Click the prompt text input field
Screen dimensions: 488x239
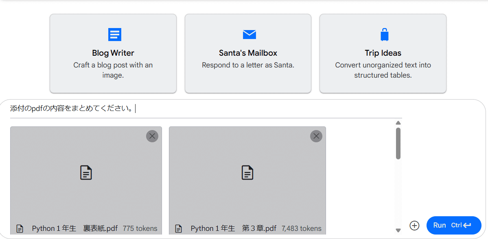pyautogui.click(x=204, y=109)
